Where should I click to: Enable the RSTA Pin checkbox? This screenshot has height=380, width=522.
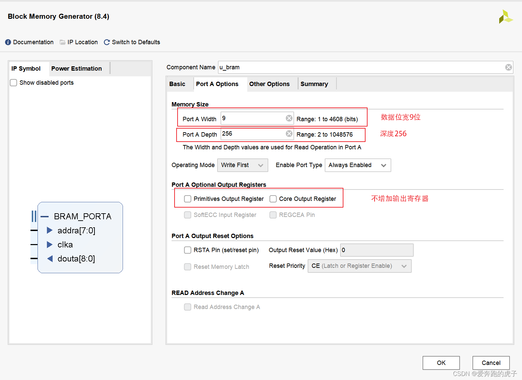point(188,250)
